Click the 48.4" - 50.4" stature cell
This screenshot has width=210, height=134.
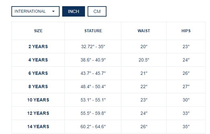[x=93, y=87]
